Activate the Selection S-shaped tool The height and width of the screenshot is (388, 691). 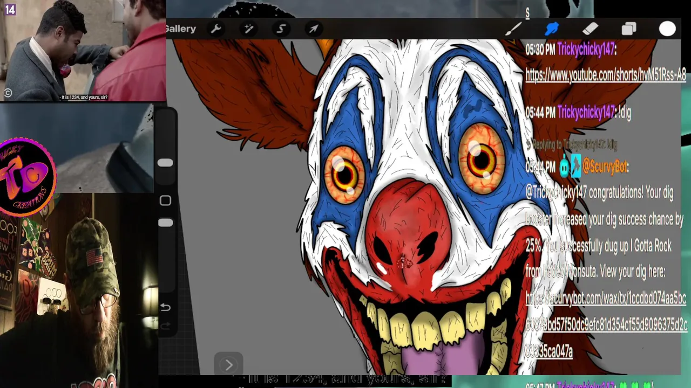281,29
